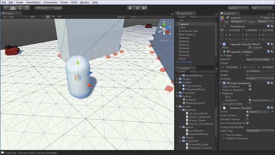Open Mesh Filter component settings gear

coord(272,44)
